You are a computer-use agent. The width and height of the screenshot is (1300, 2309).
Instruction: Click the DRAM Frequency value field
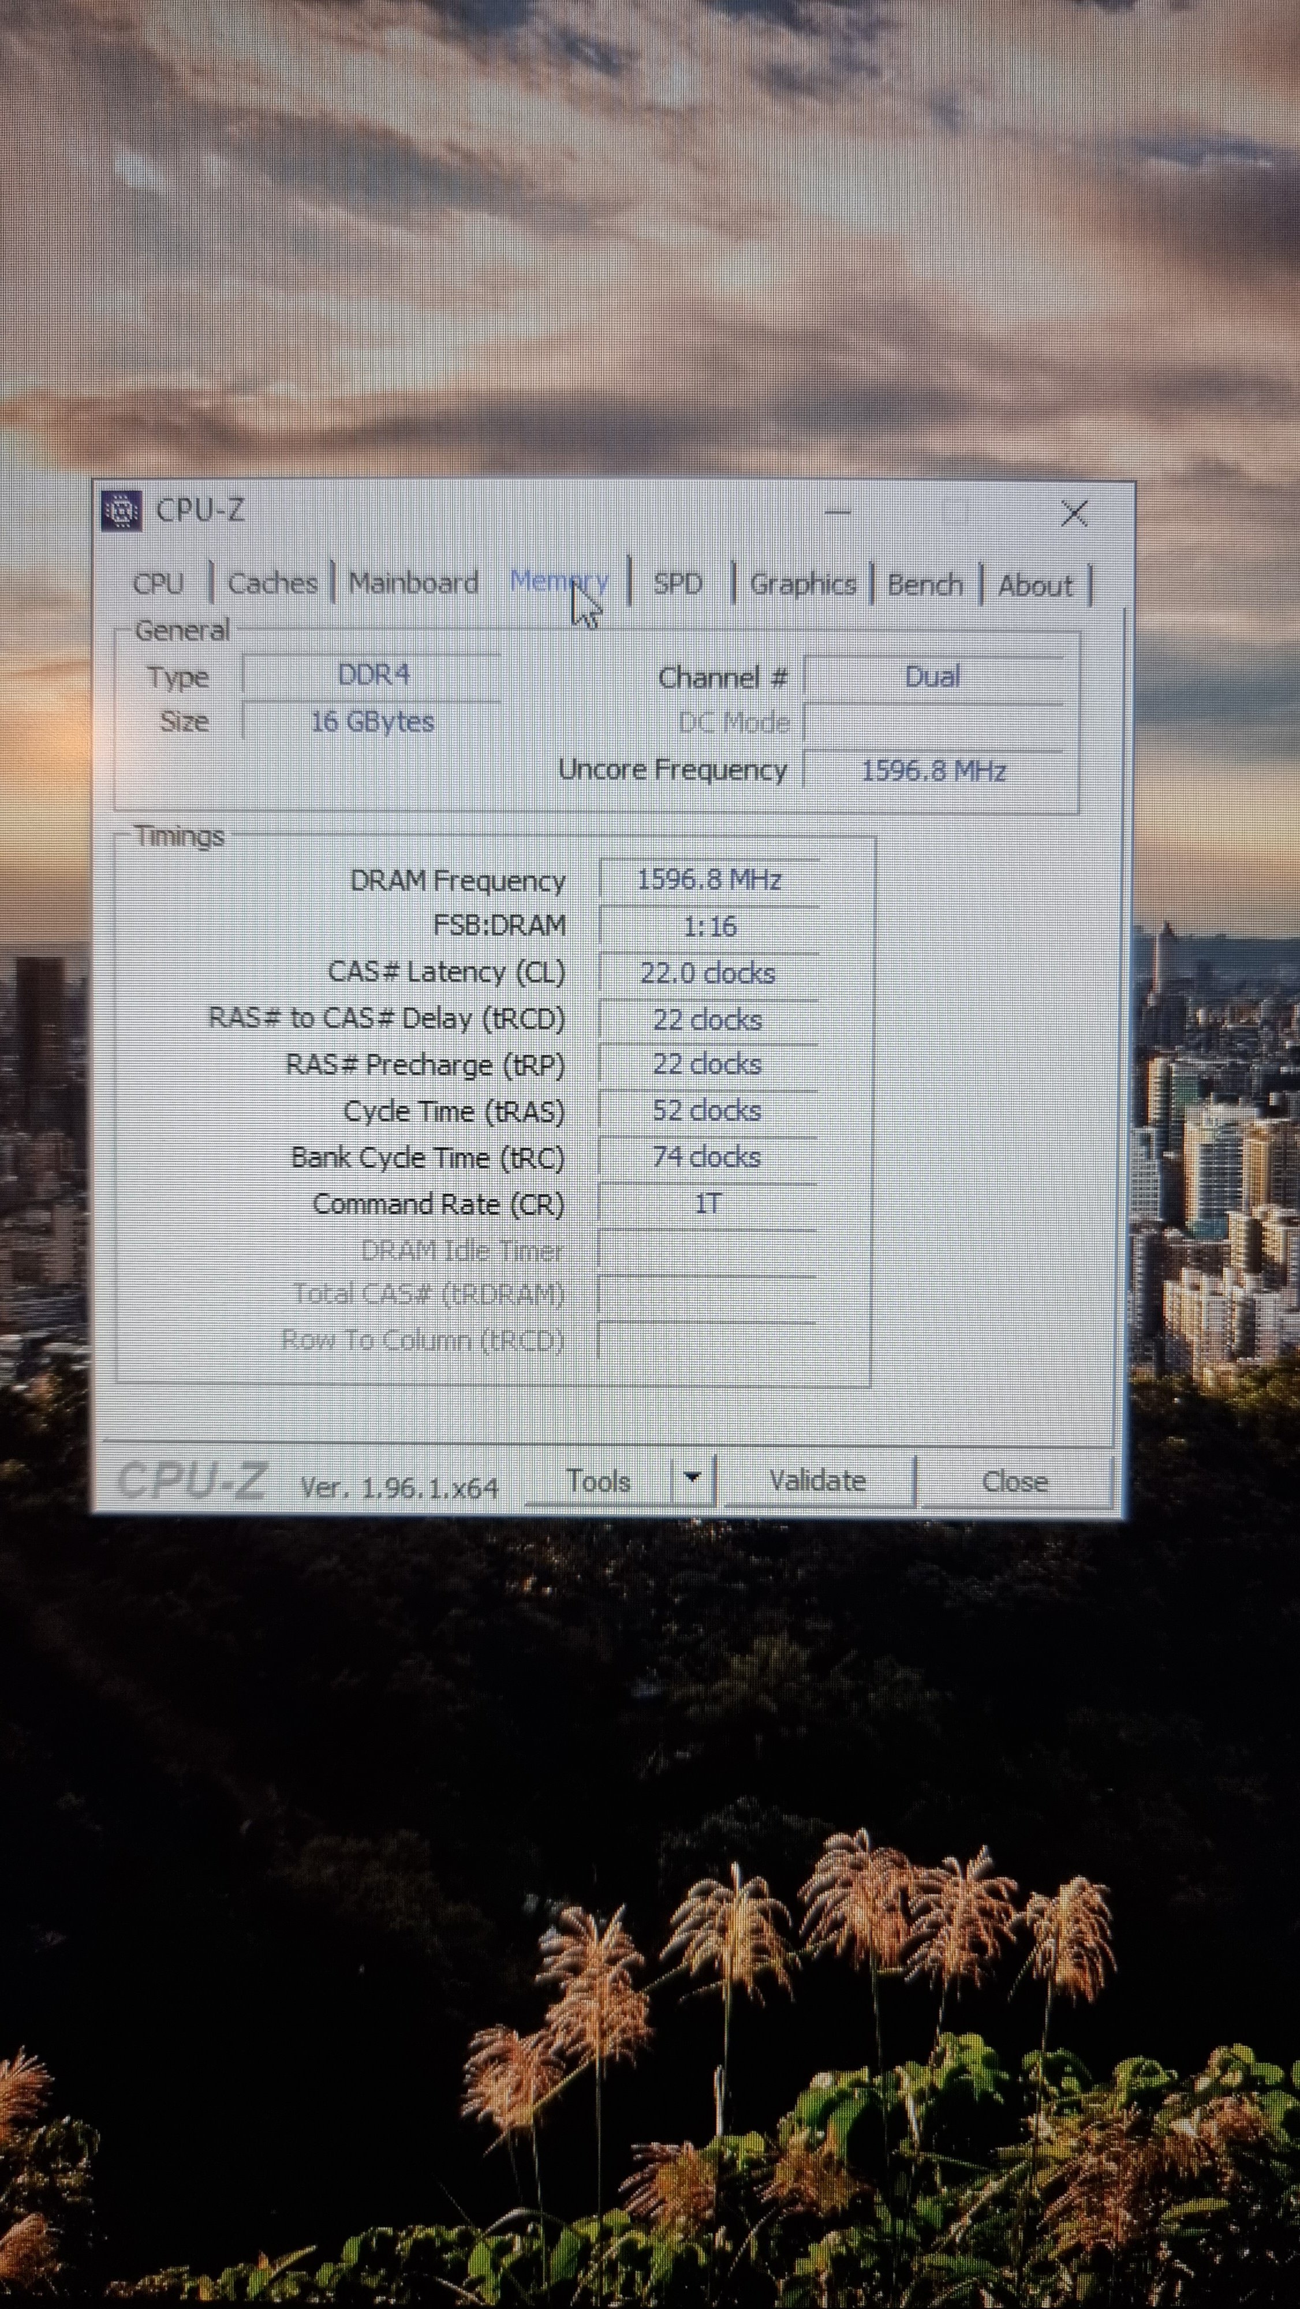708,880
